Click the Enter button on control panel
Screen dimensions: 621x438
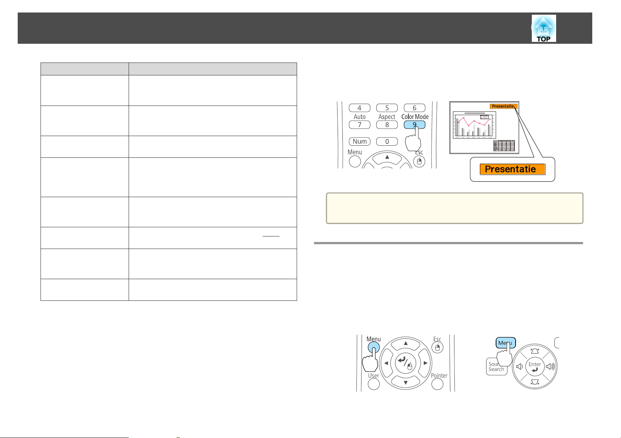coord(535,367)
